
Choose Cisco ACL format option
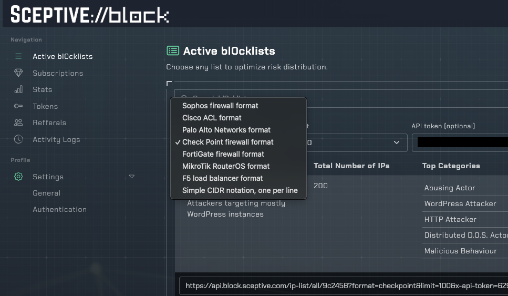click(212, 118)
